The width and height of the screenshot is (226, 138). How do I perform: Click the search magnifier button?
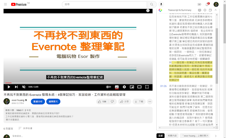click(x=152, y=4)
